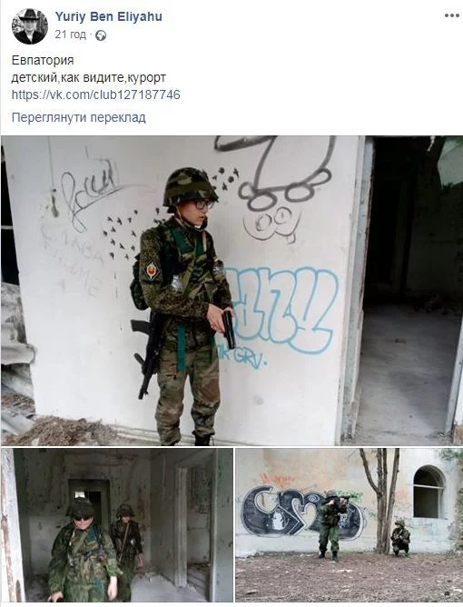Click the camouflage helmet in the main photo

point(190,185)
